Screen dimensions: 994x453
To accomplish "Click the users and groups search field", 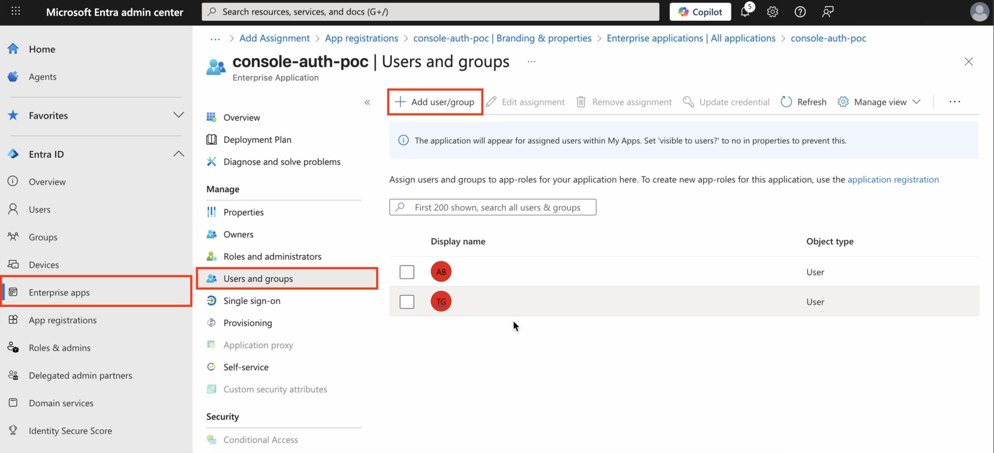I will pyautogui.click(x=493, y=207).
